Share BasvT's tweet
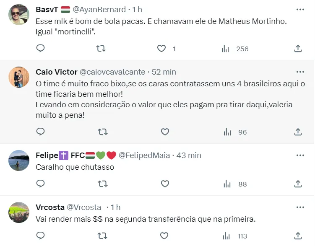Image resolution: width=315 pixels, height=246 pixels. pos(298,49)
